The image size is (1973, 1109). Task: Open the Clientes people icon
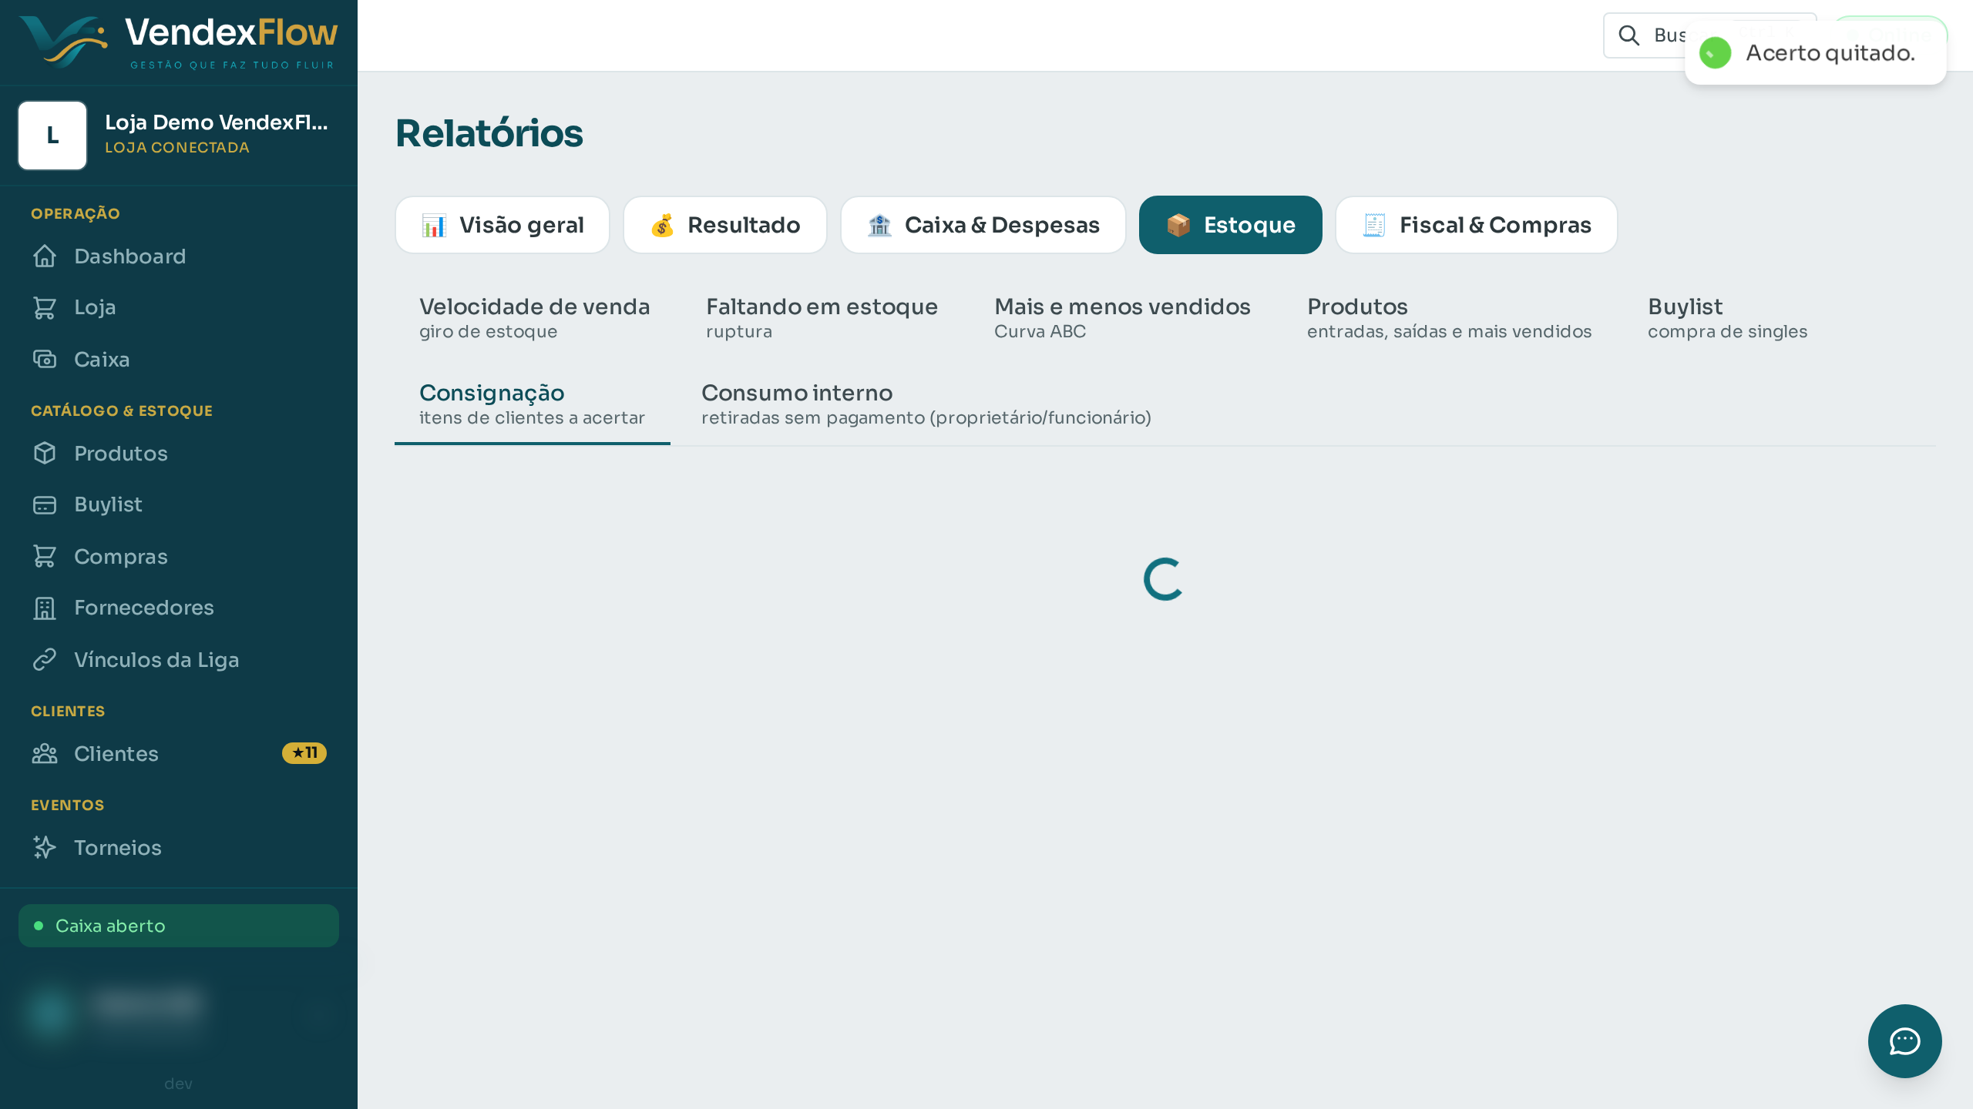coord(45,754)
